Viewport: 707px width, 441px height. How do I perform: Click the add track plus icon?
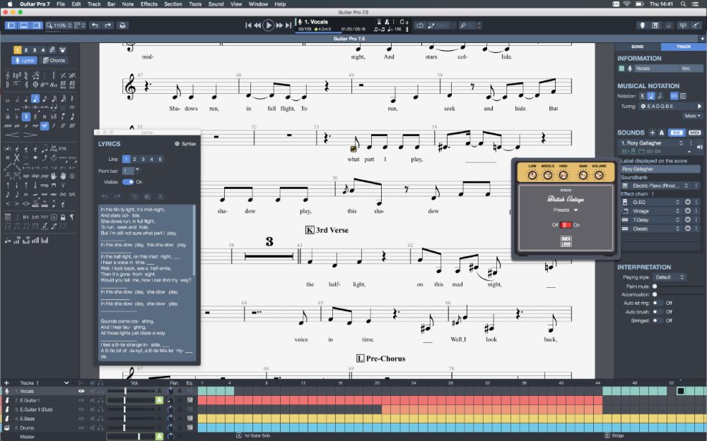point(7,382)
